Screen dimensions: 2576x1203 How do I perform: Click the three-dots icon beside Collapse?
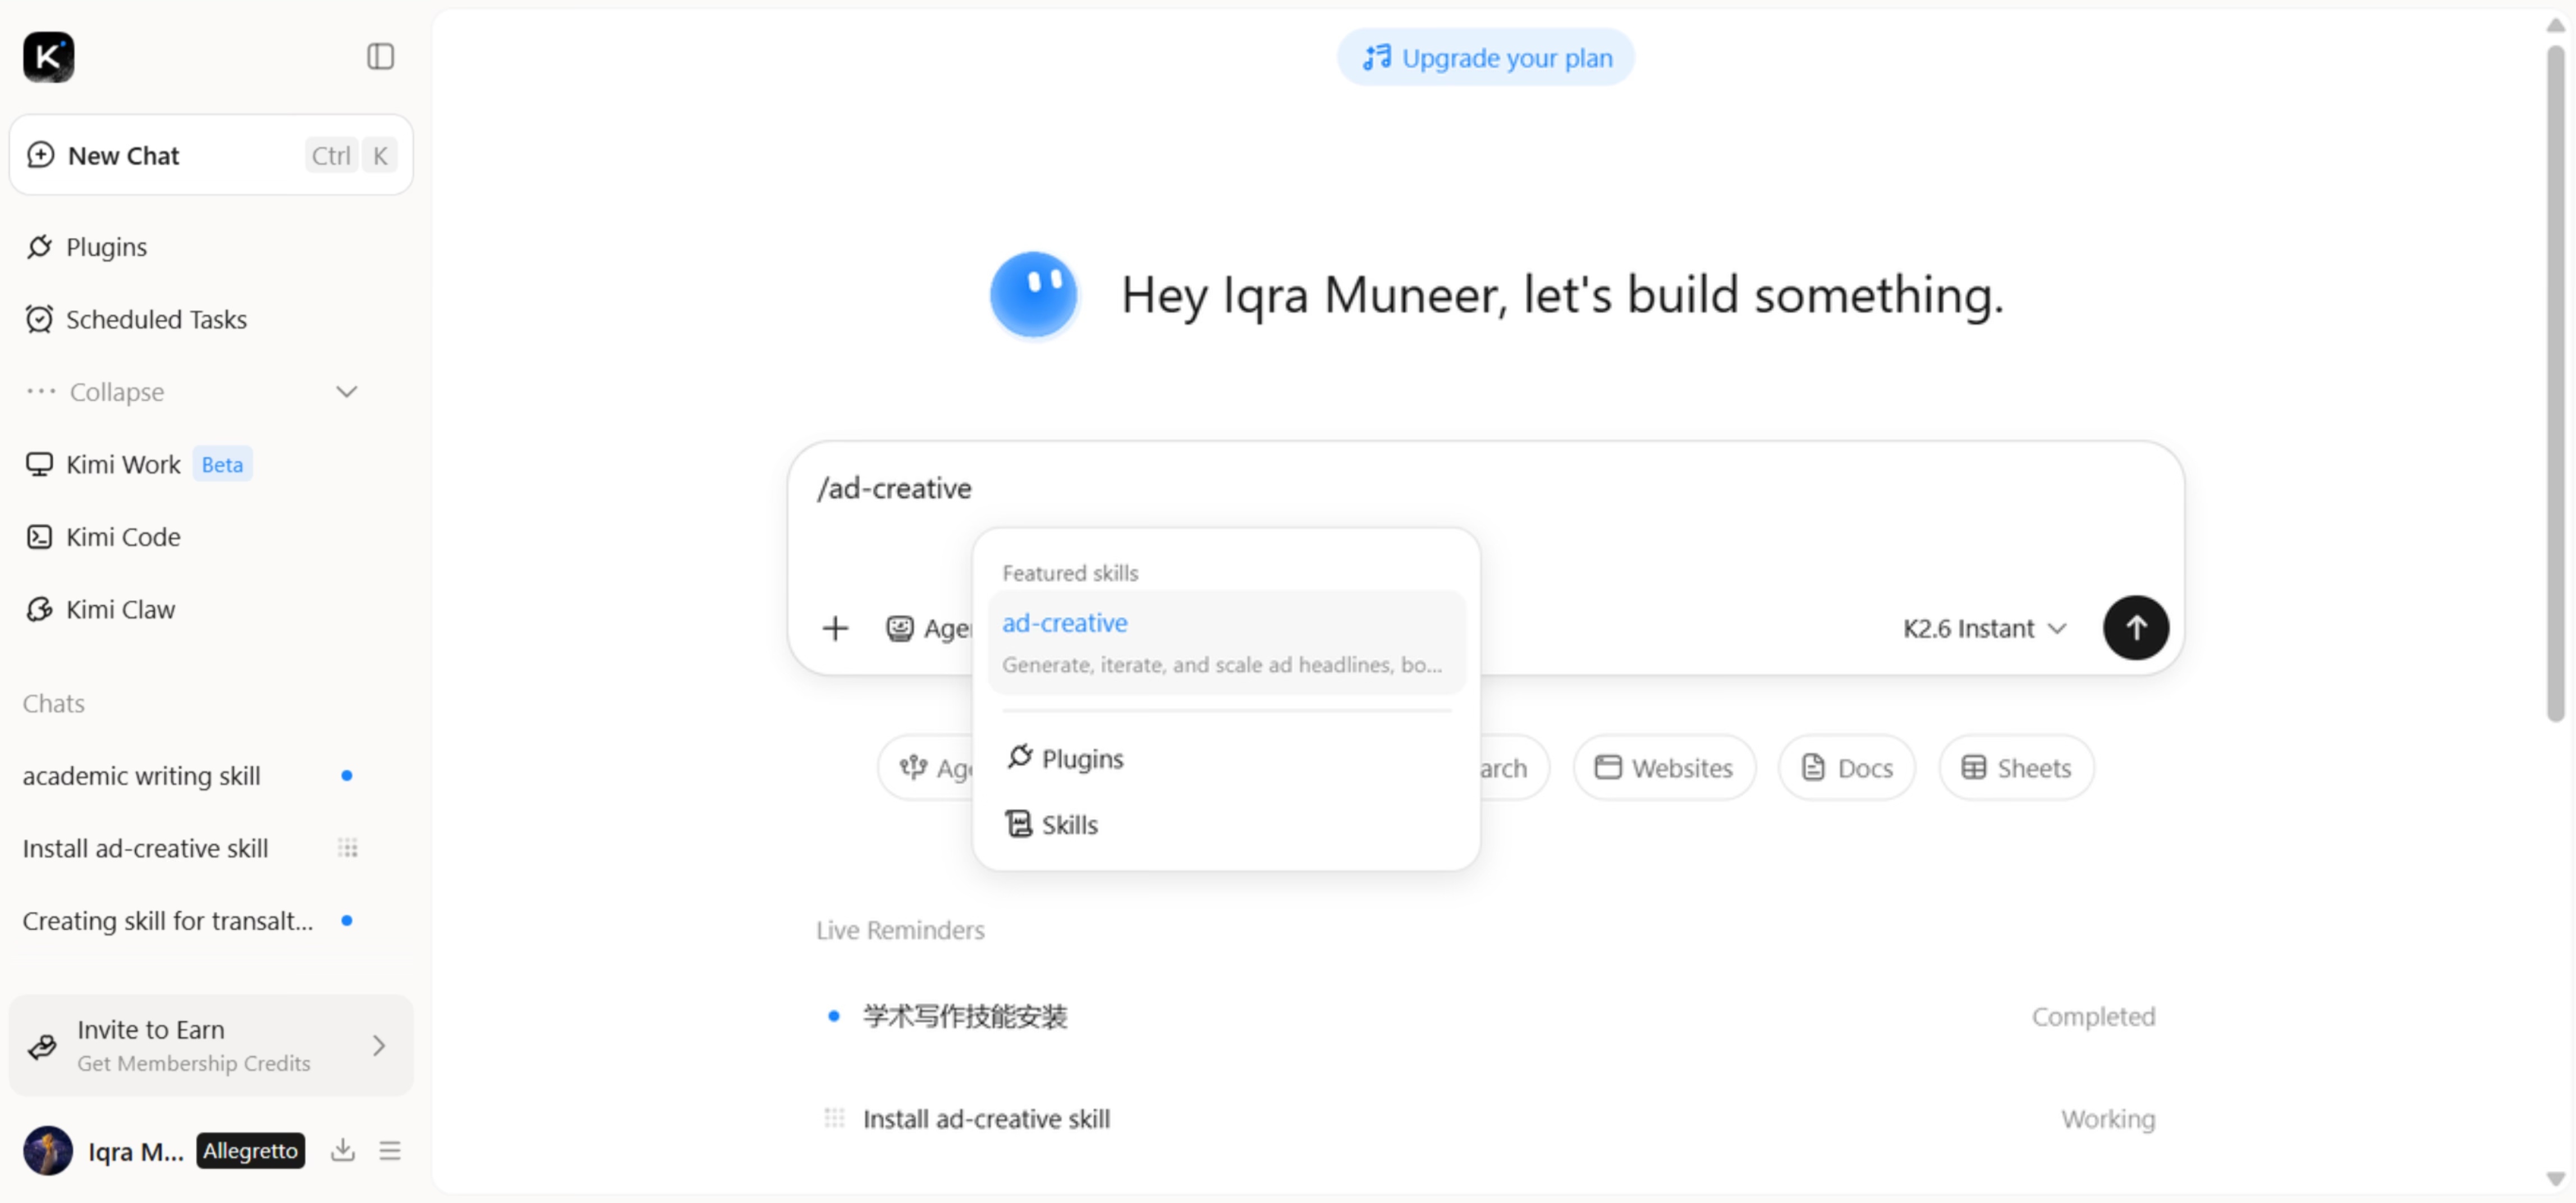coord(41,391)
